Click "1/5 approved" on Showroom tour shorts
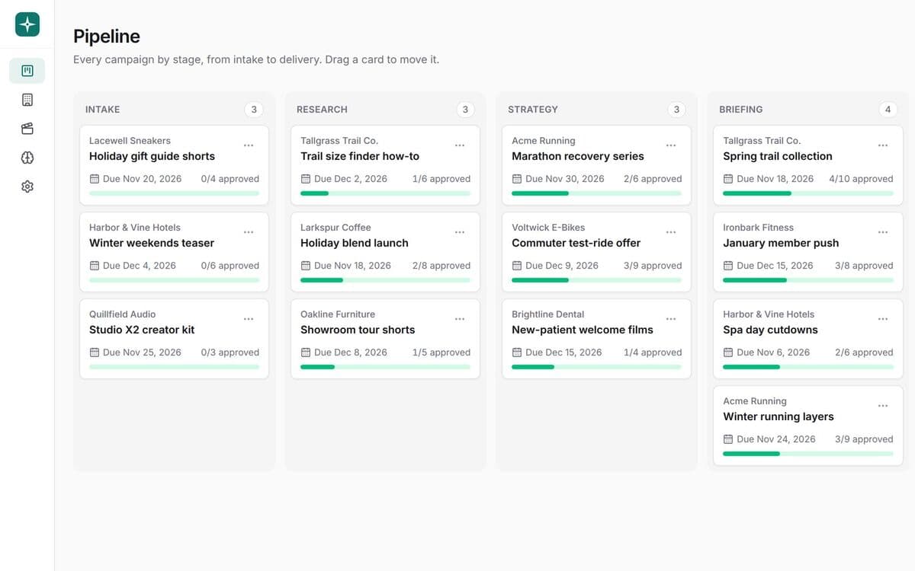The height and width of the screenshot is (571, 915). (441, 352)
